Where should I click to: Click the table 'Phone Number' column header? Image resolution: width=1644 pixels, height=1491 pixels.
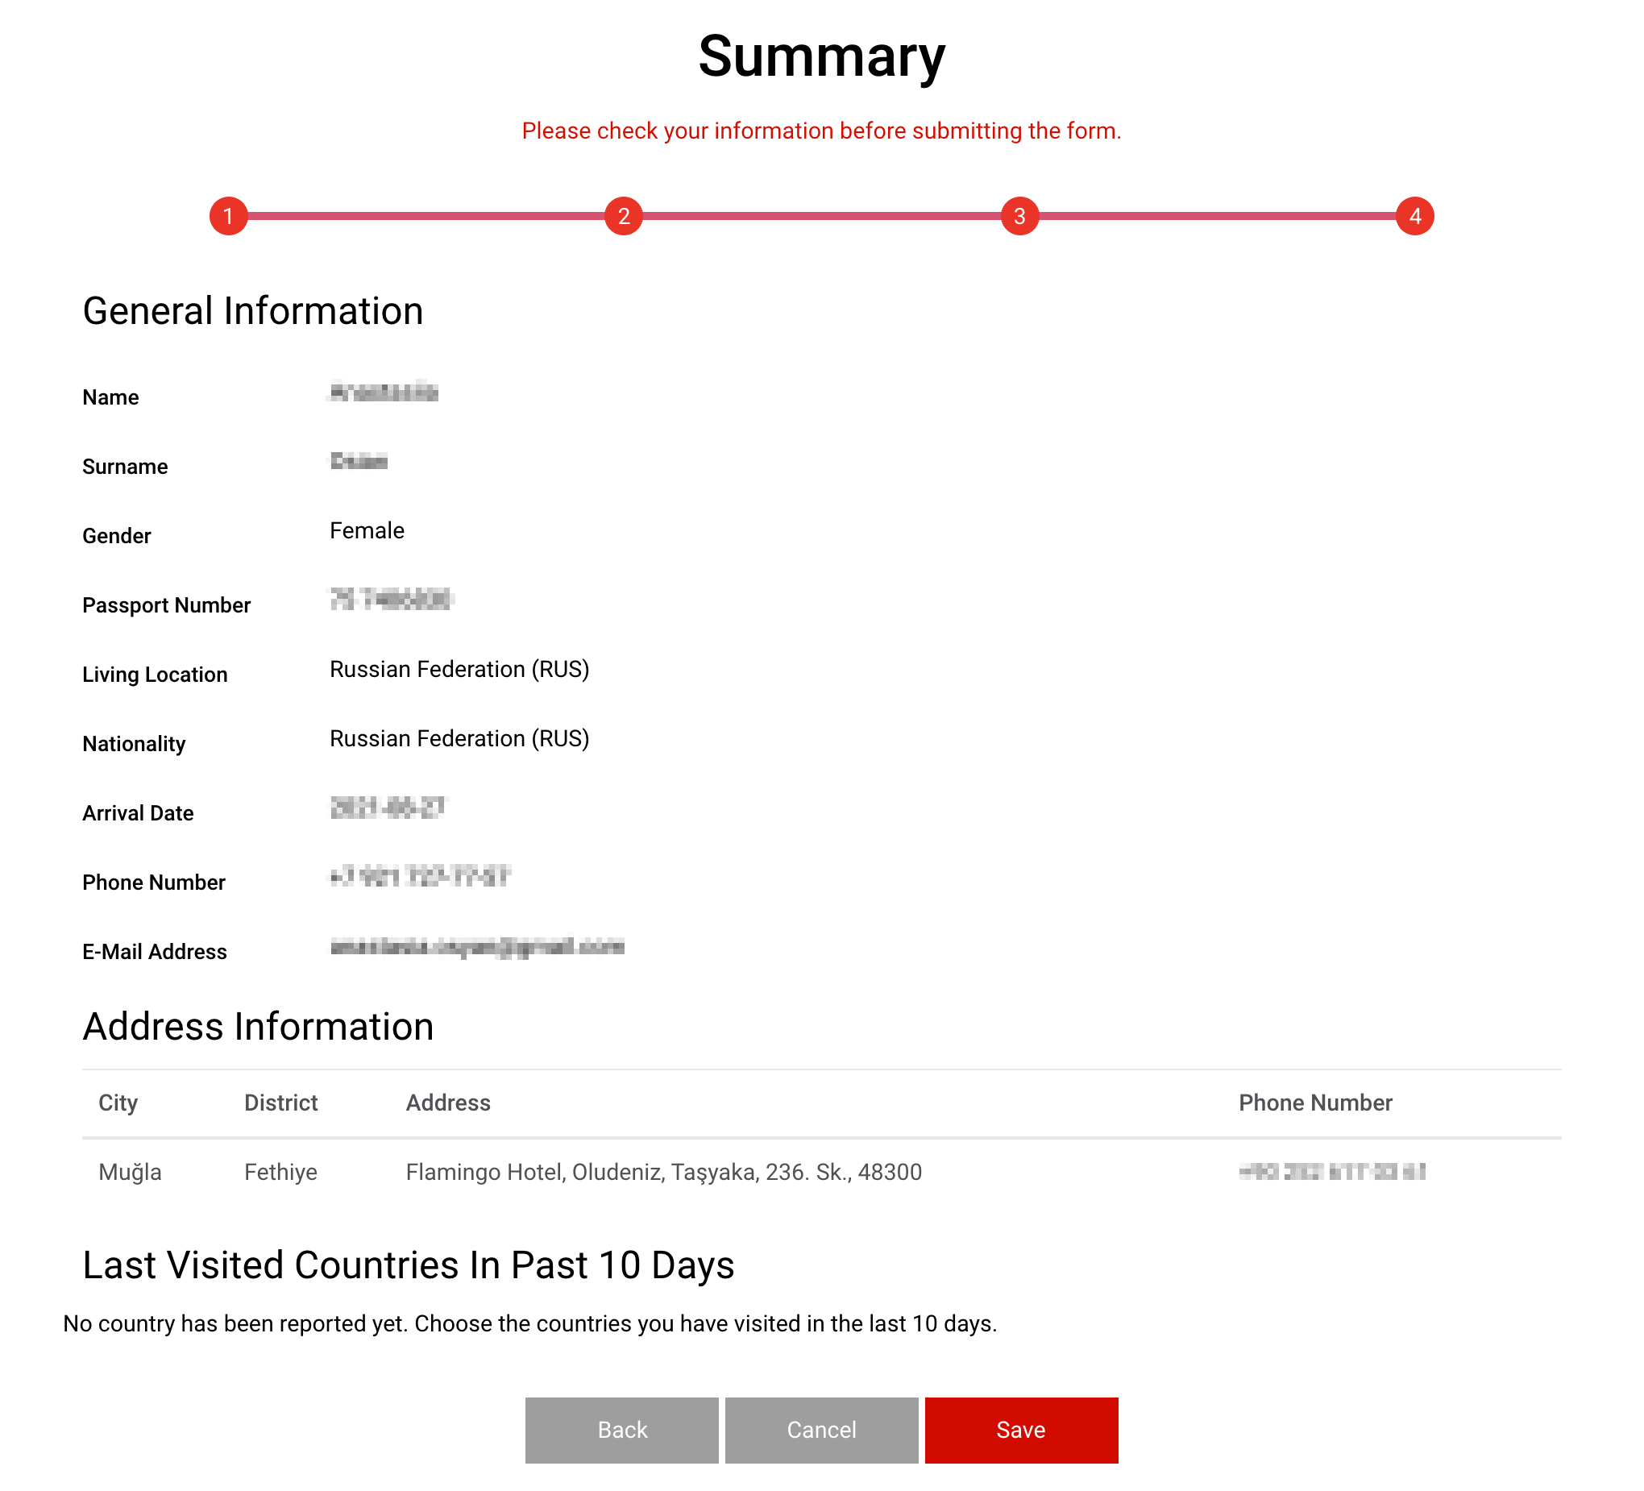(1315, 1103)
